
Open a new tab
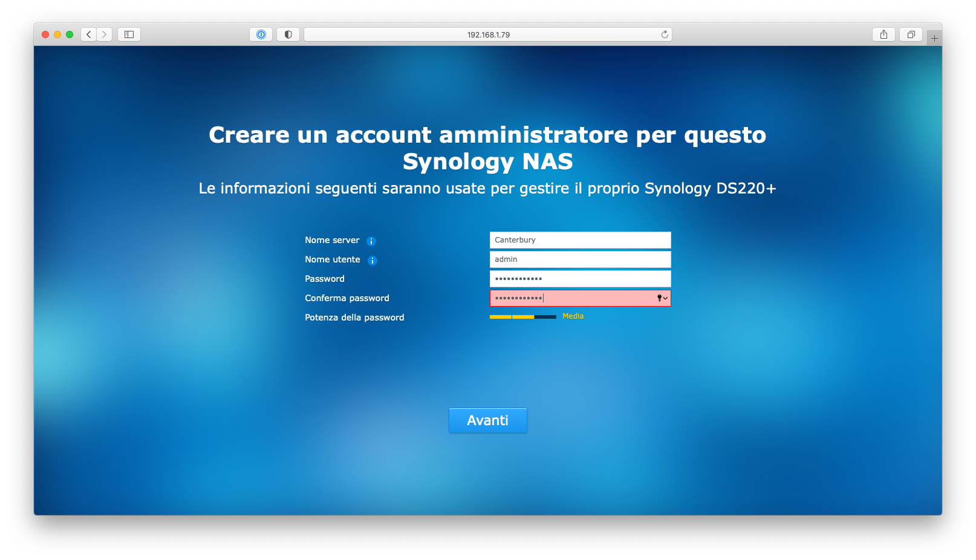pos(934,38)
